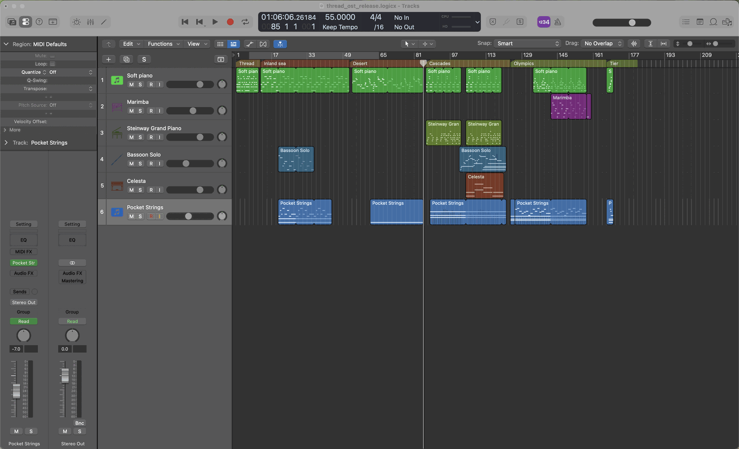Open the Note Pads button
739x449 pixels.
coord(700,22)
